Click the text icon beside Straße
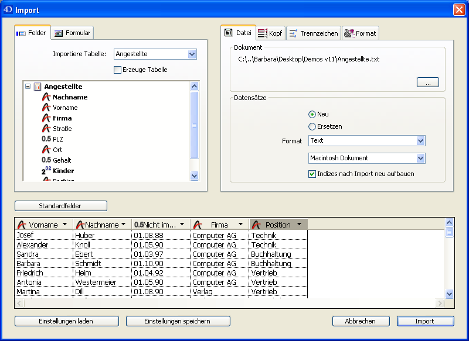 46,129
